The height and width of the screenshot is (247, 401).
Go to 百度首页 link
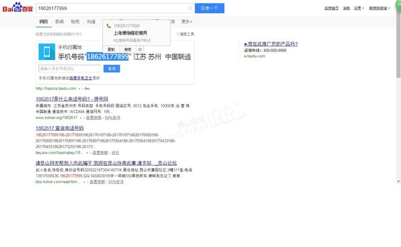331,8
